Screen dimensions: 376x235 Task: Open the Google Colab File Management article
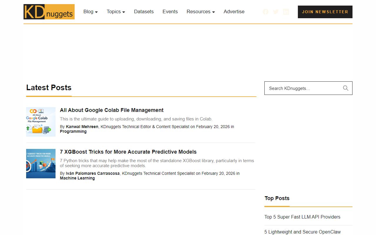[112, 110]
